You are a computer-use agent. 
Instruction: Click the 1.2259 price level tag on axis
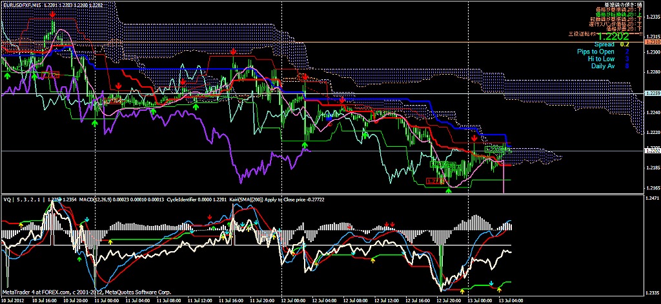(x=652, y=94)
